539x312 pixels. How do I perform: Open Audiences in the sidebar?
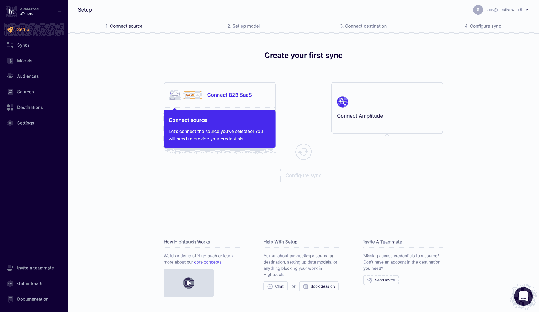34,76
